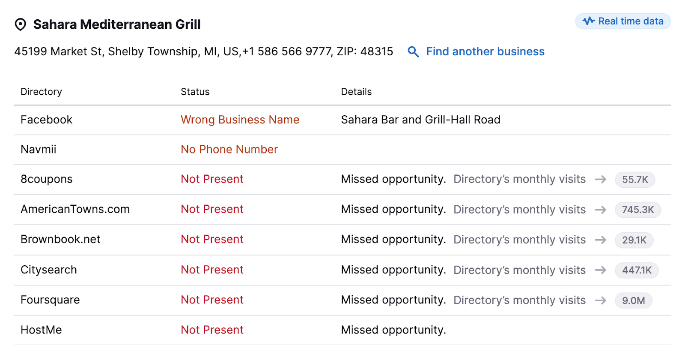Click the magnifier search icon

(413, 51)
